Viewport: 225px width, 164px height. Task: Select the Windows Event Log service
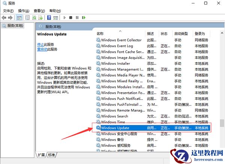click(x=153, y=46)
